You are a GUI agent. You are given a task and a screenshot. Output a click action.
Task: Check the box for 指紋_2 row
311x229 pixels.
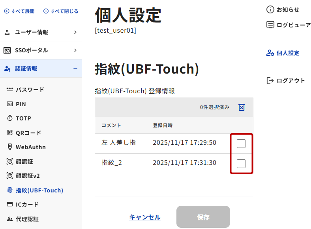(241, 163)
